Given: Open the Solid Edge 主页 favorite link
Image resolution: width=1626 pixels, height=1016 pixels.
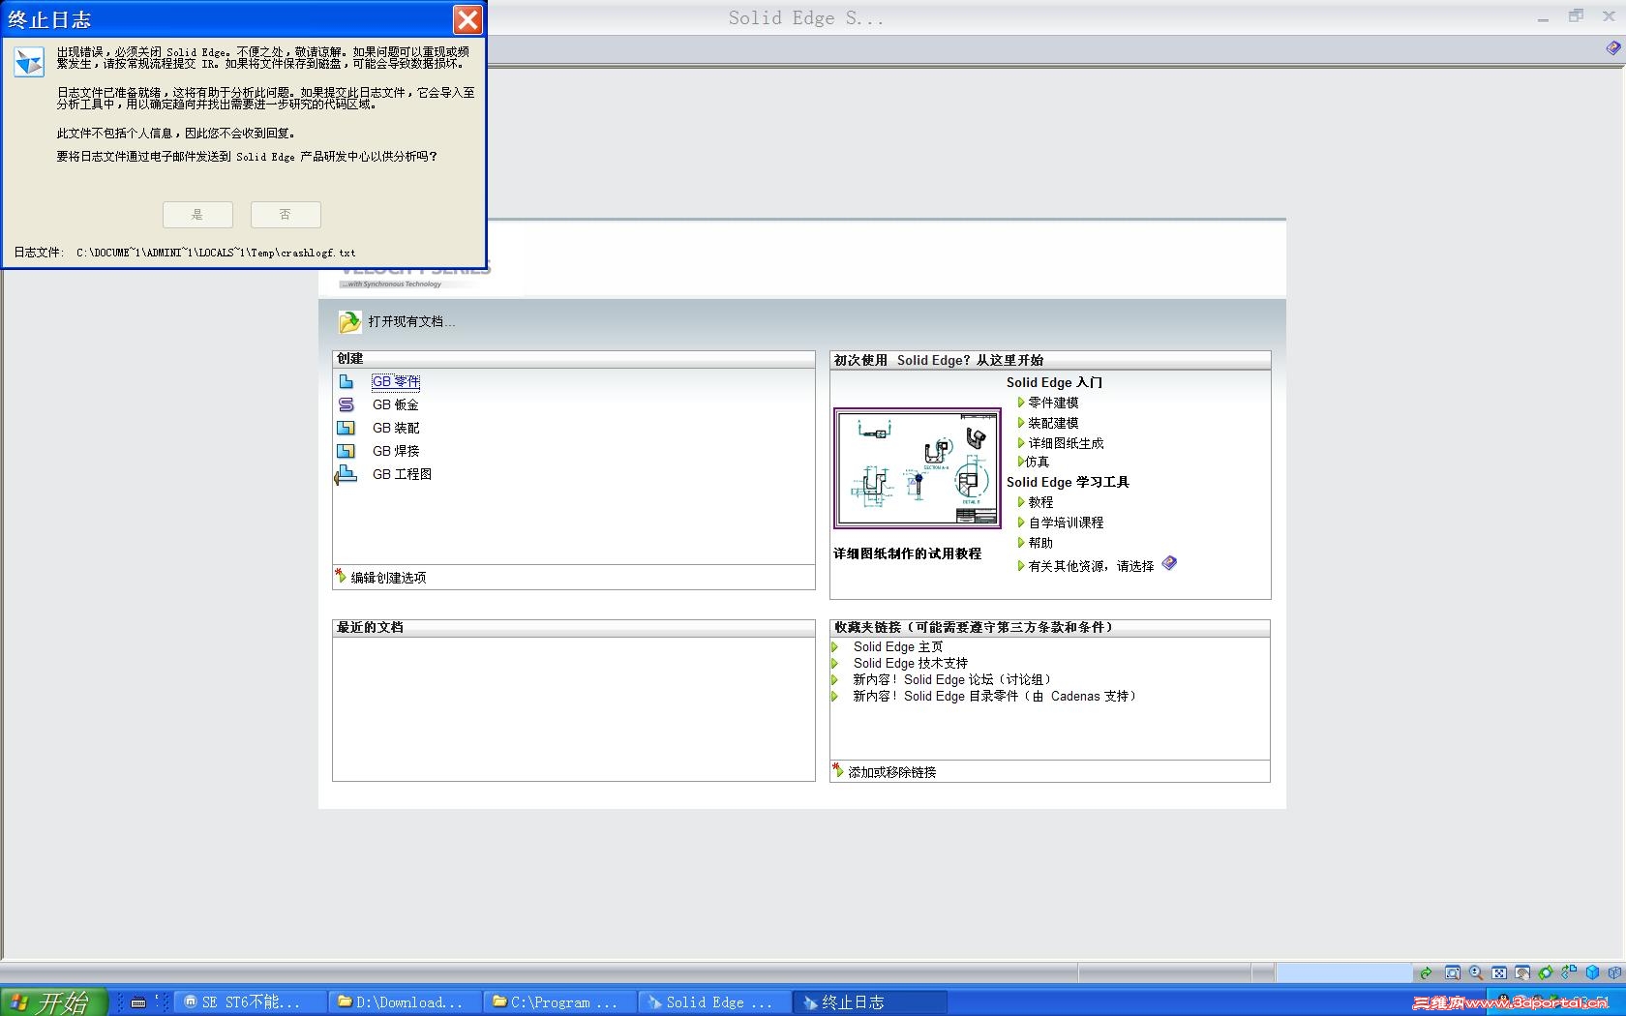Looking at the screenshot, I should 898,646.
